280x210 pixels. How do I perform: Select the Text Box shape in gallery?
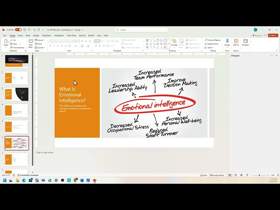(x=147, y=41)
